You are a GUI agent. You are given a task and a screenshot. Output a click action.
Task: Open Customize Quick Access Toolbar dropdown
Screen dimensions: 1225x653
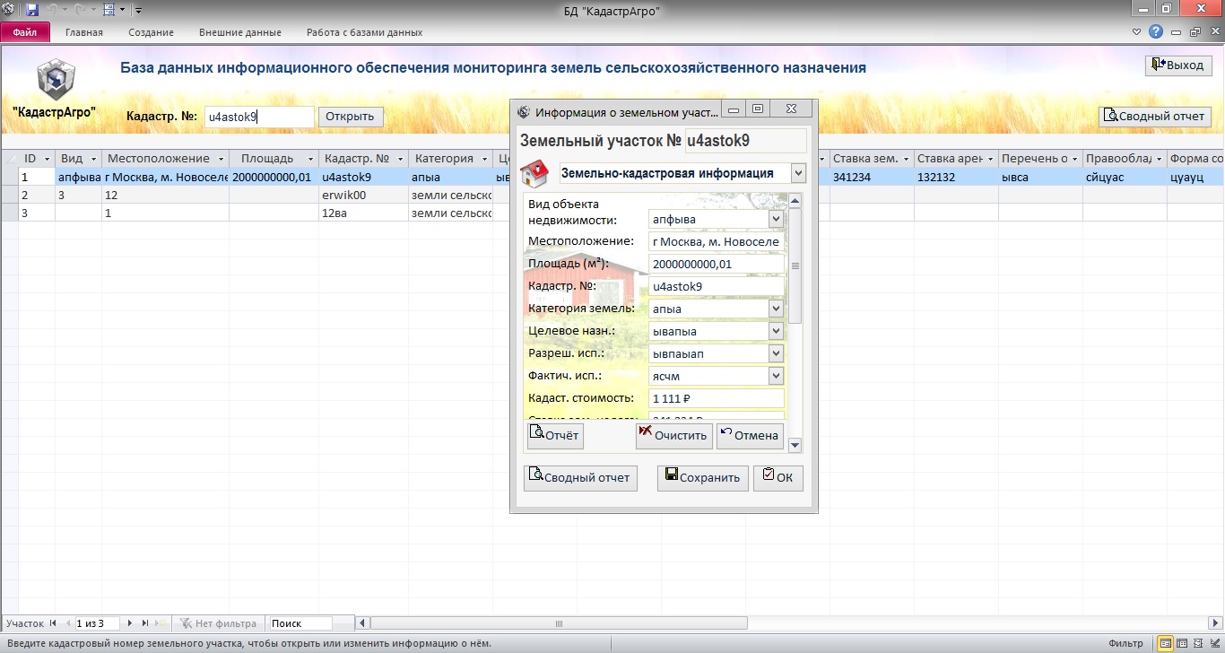coord(138,11)
